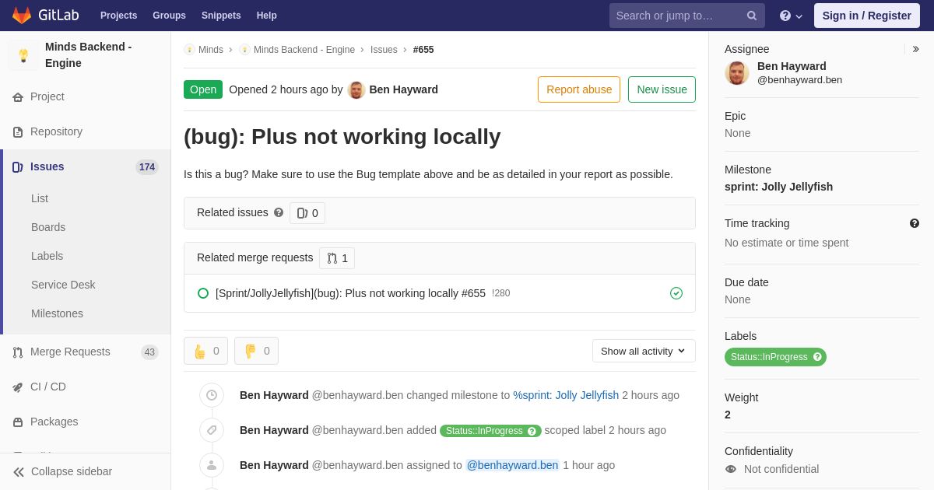The image size is (934, 490).
Task: Click the milestone change clock icon in activity
Action: click(x=212, y=395)
